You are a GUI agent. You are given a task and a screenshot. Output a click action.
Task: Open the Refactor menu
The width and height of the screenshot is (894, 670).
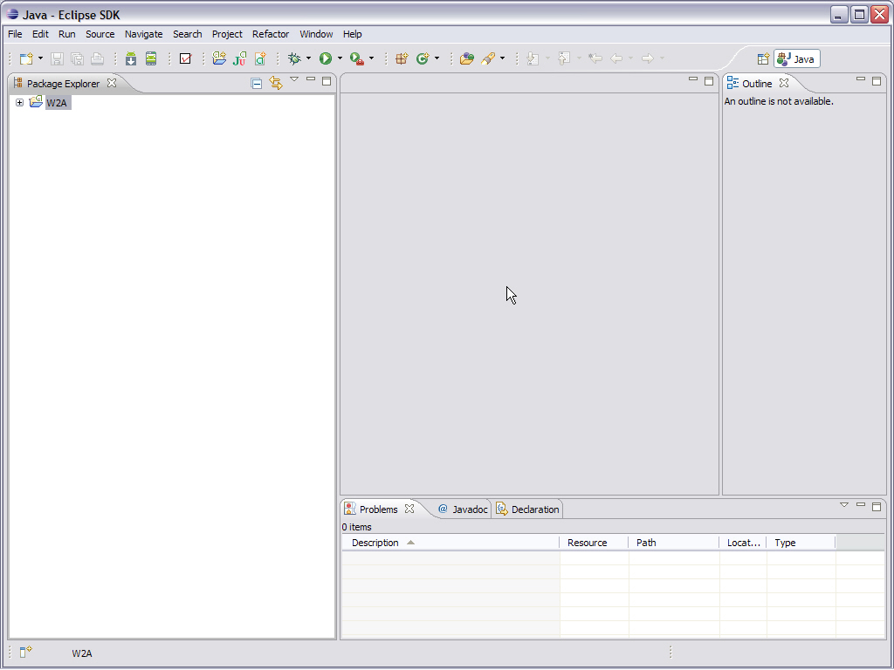(x=271, y=34)
